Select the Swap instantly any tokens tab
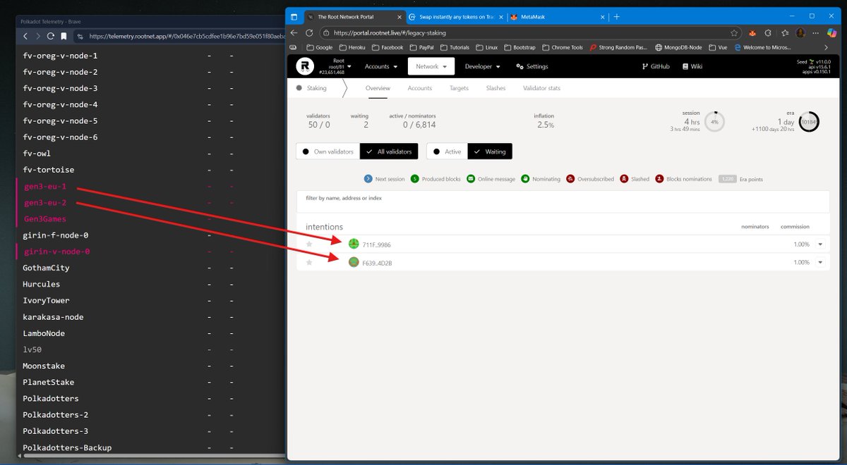The image size is (847, 465). pos(455,16)
